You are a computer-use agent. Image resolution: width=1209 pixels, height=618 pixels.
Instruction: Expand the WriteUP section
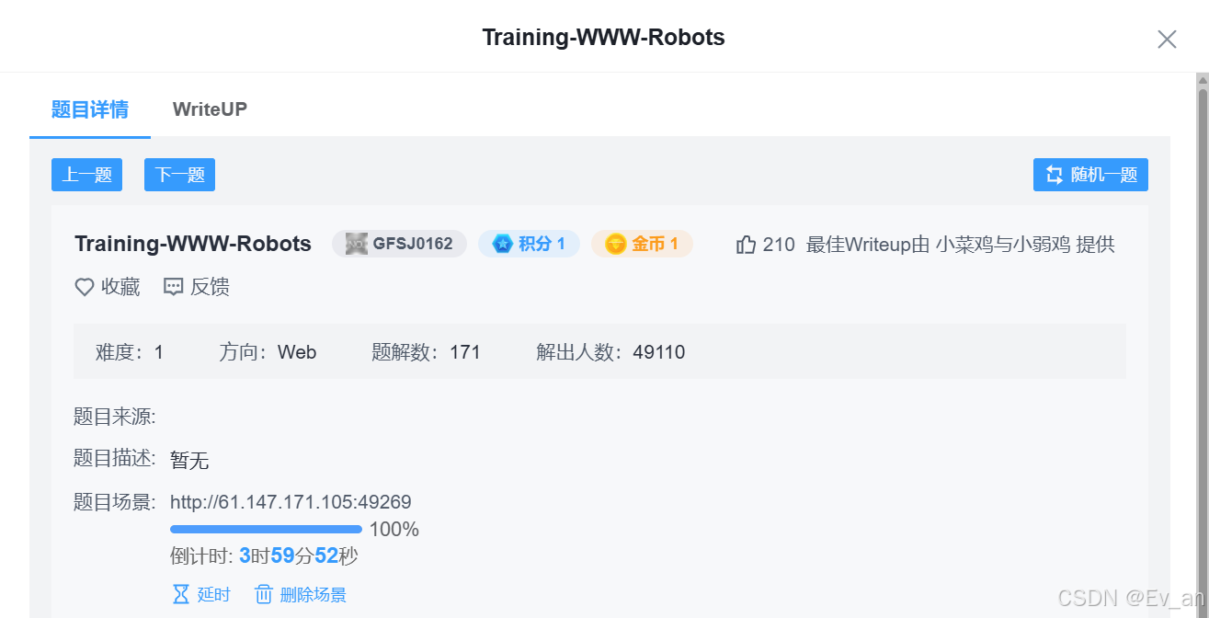coord(210,109)
